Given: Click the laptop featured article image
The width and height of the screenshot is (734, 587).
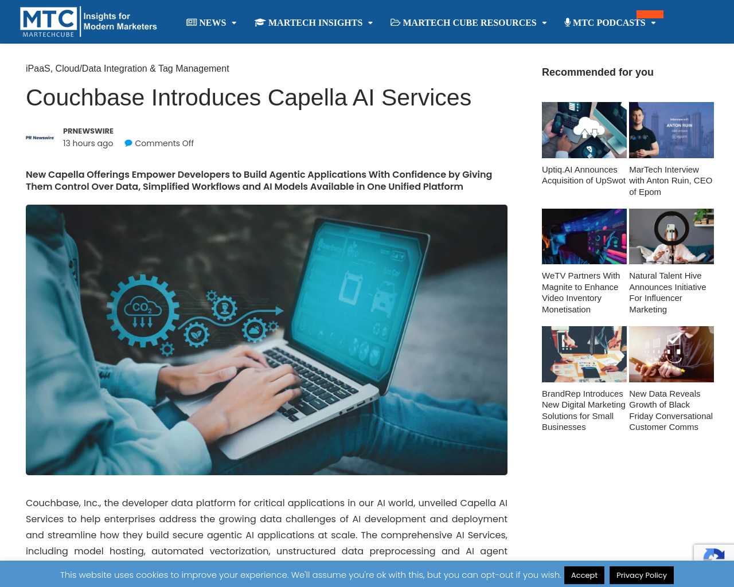Looking at the screenshot, I should (267, 340).
